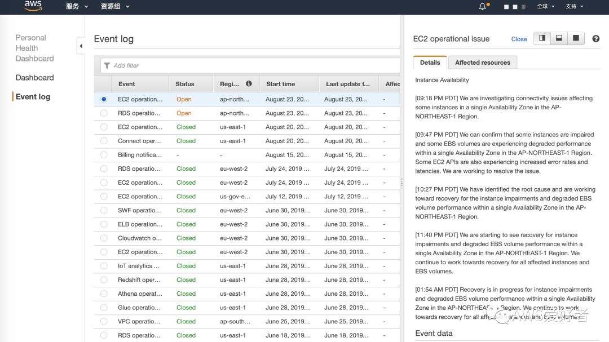Select the open RDS ap-northeast event radio button
This screenshot has height=342, width=609.
click(x=104, y=113)
